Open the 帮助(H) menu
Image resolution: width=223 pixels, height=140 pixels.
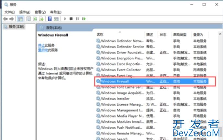click(x=56, y=12)
